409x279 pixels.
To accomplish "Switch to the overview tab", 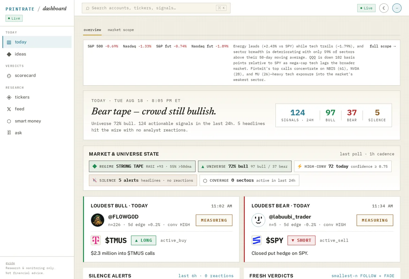I will click(92, 30).
